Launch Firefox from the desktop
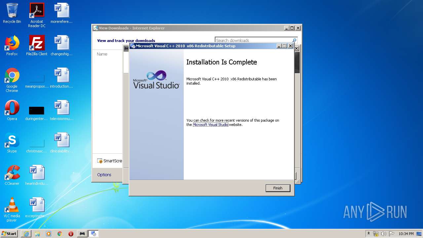Screen dimensions: 423x238 (12, 46)
